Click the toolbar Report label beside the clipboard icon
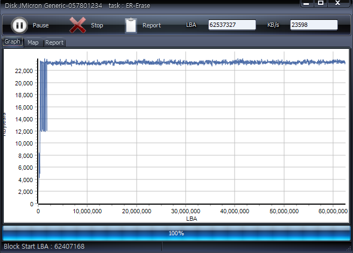 pos(152,25)
